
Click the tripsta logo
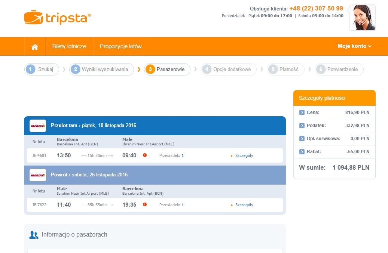coord(57,17)
